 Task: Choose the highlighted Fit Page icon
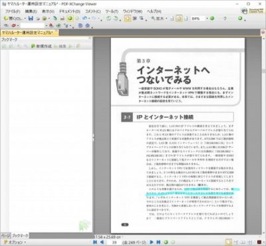tap(179, 19)
